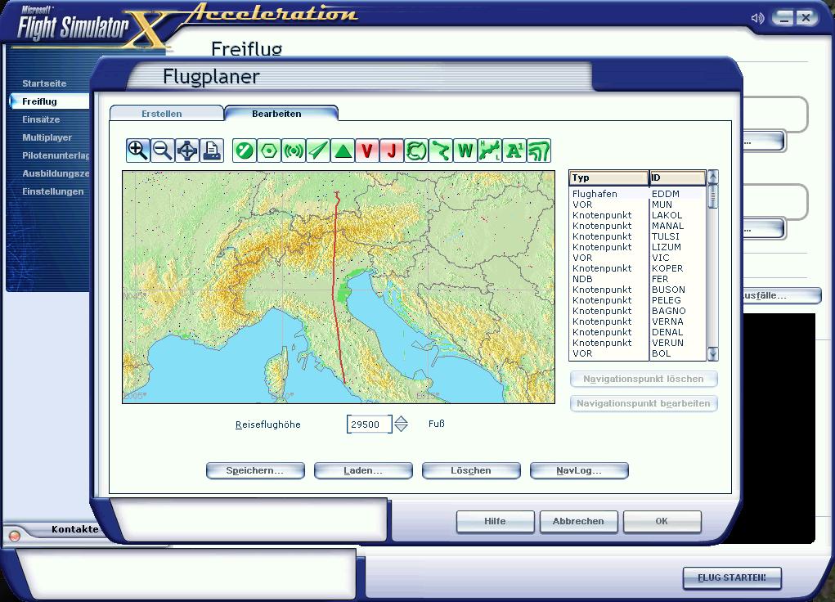Toggle Victor airways V icon
835x602 pixels.
(367, 150)
